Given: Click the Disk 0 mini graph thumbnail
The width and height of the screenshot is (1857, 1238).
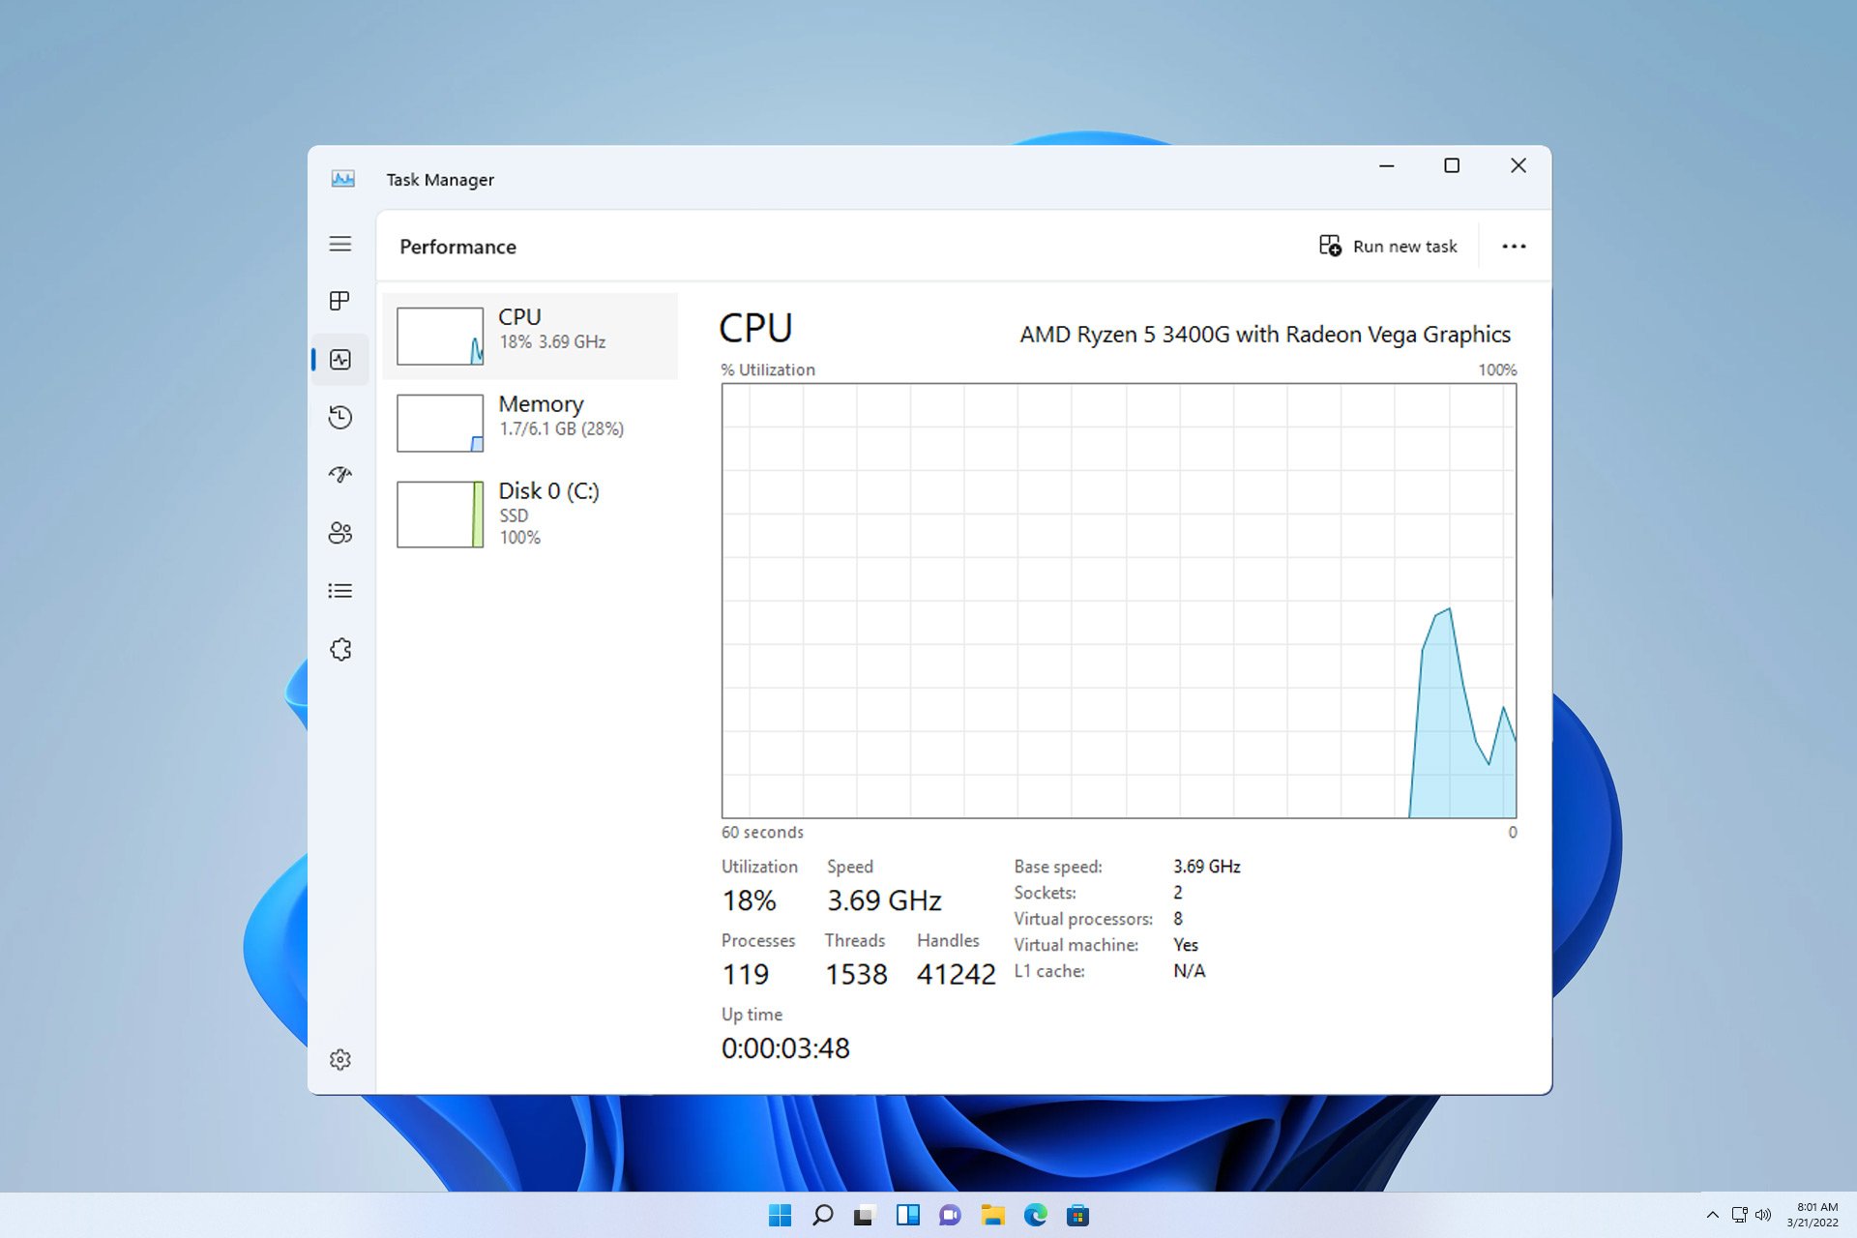Looking at the screenshot, I should (440, 514).
